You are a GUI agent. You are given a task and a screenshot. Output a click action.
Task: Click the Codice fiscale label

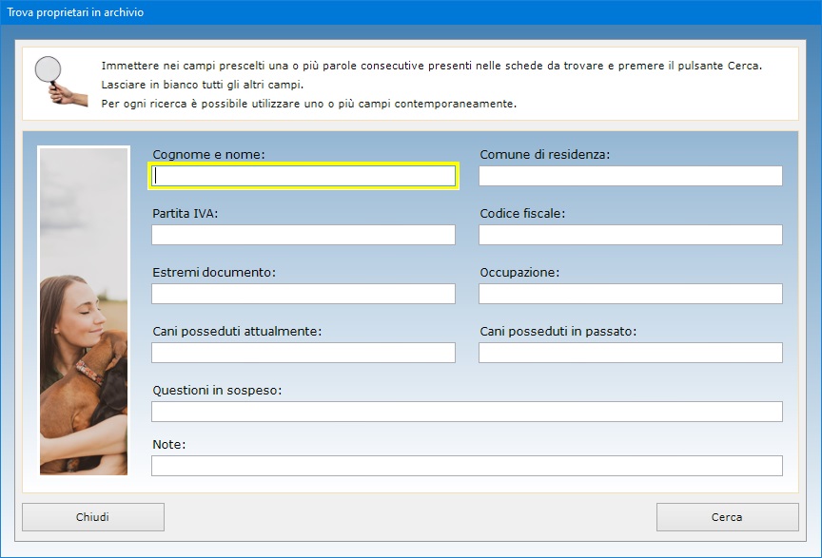click(522, 213)
